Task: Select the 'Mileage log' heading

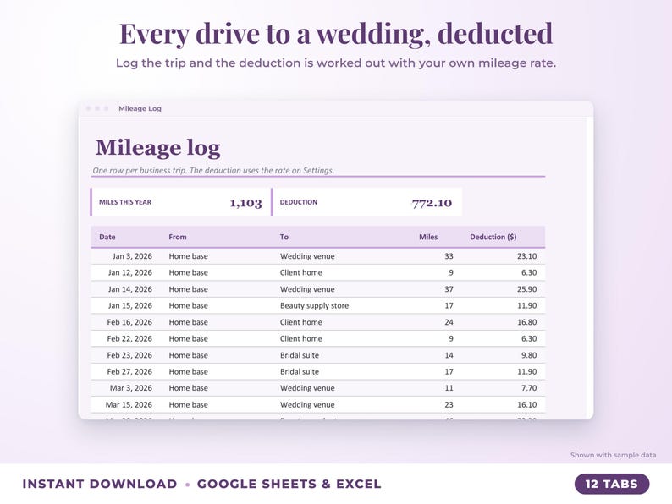Action: tap(157, 148)
